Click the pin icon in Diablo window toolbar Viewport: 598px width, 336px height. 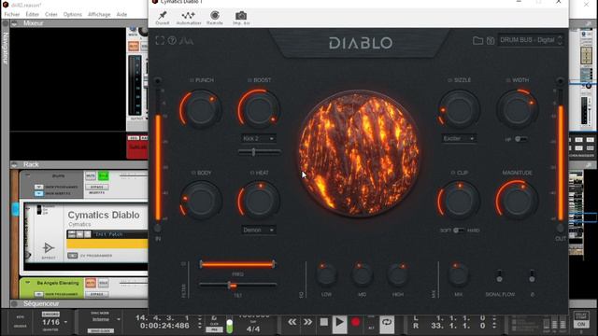163,16
